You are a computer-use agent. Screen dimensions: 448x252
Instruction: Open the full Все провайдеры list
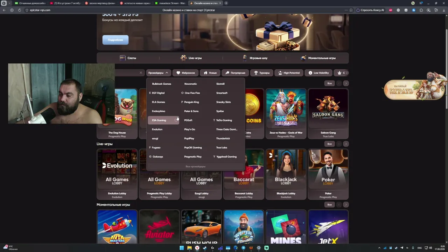coord(196,167)
